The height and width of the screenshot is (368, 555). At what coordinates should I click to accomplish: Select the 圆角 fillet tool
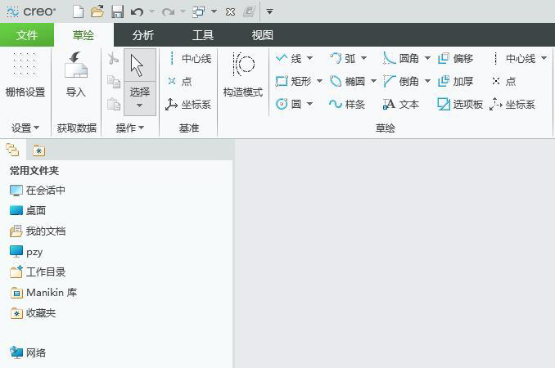click(x=401, y=58)
